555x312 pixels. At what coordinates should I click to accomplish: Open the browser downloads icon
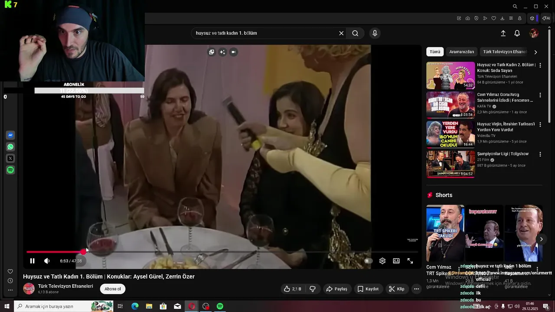coord(502,18)
